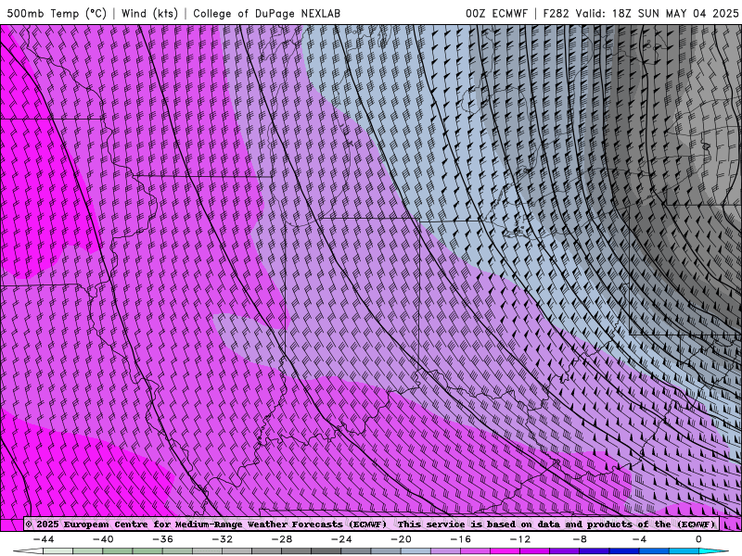This screenshot has width=742, height=556.
Task: Click the -20 colorbar label
Action: pyautogui.click(x=402, y=539)
